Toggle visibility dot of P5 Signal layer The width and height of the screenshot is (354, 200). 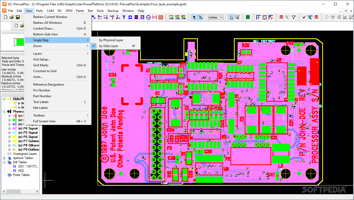point(14,133)
